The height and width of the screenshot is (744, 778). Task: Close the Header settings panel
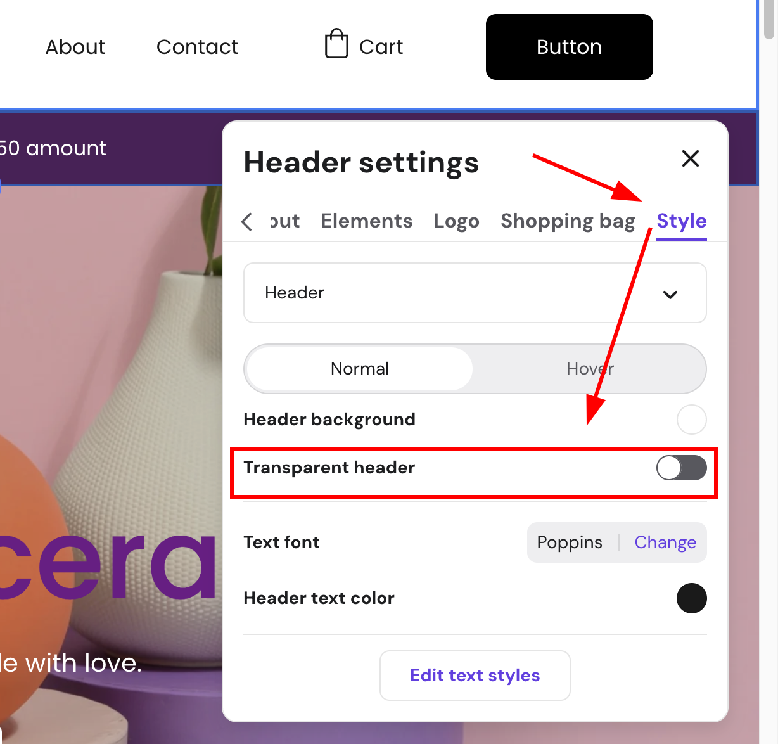pyautogui.click(x=690, y=158)
